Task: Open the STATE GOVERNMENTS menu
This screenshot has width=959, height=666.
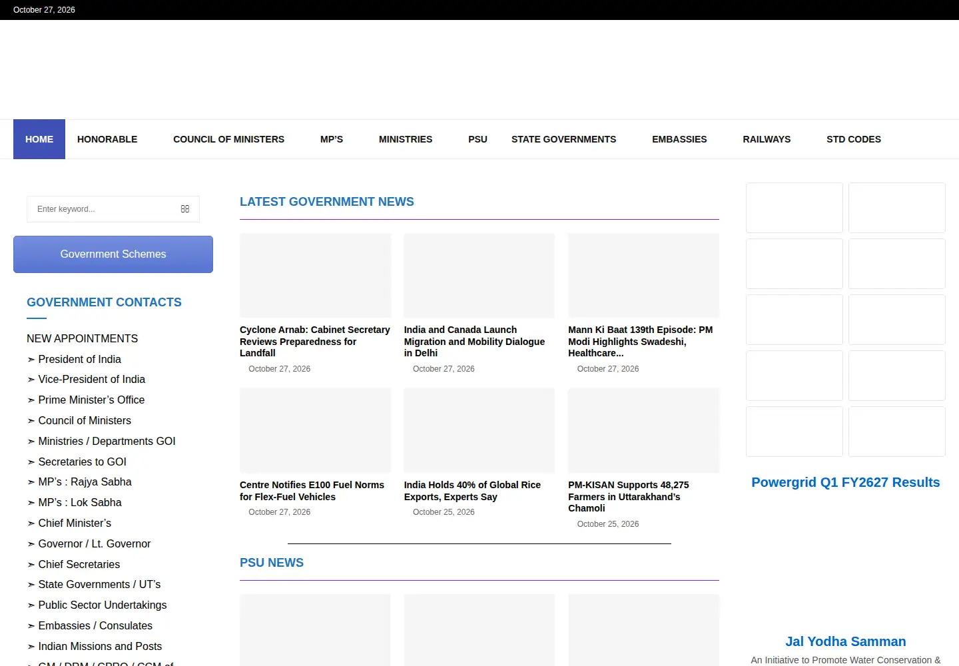Action: coord(563,139)
